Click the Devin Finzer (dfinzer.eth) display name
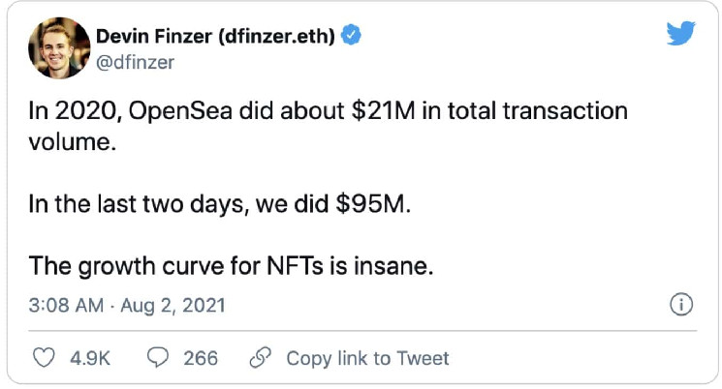The height and width of the screenshot is (389, 722). click(215, 36)
